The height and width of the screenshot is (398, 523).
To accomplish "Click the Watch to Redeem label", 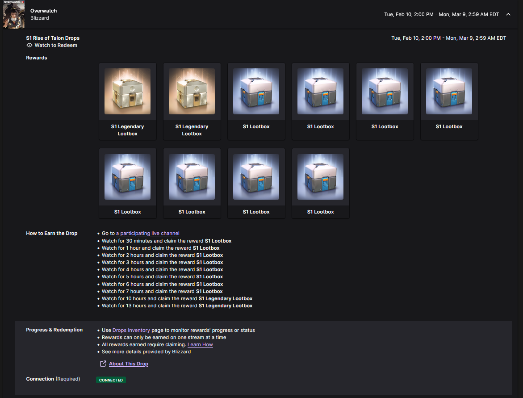I will [56, 45].
